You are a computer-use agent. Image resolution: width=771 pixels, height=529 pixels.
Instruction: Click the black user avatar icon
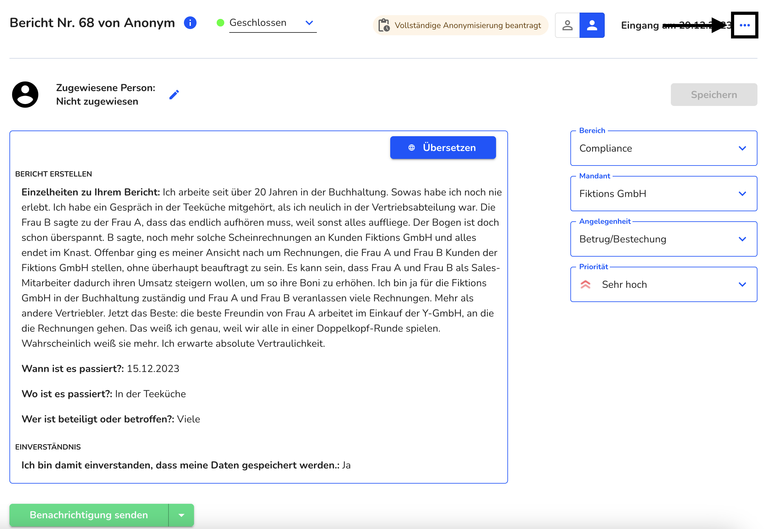[x=25, y=95]
